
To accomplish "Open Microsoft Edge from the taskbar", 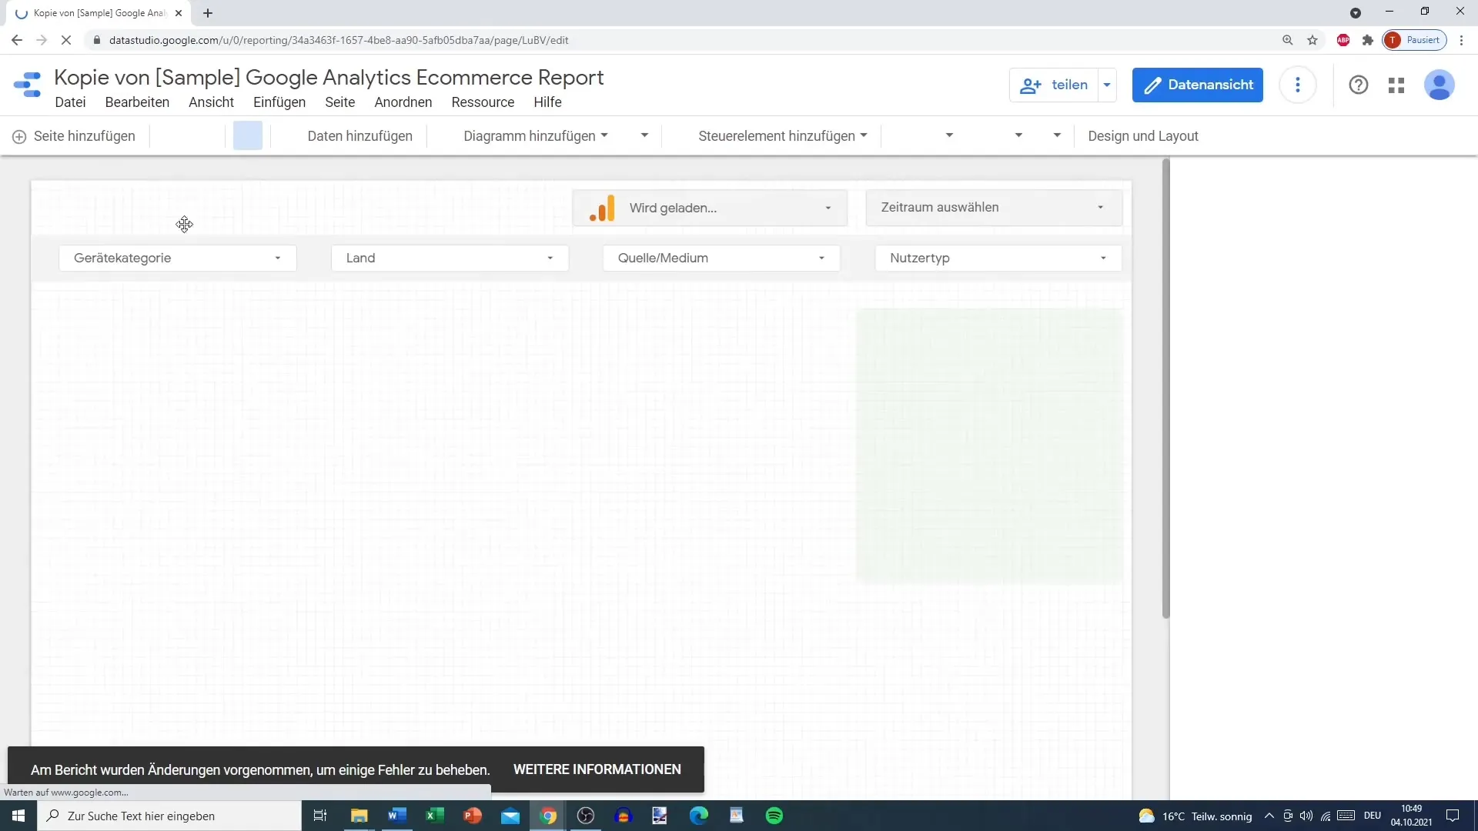I will pyautogui.click(x=699, y=816).
